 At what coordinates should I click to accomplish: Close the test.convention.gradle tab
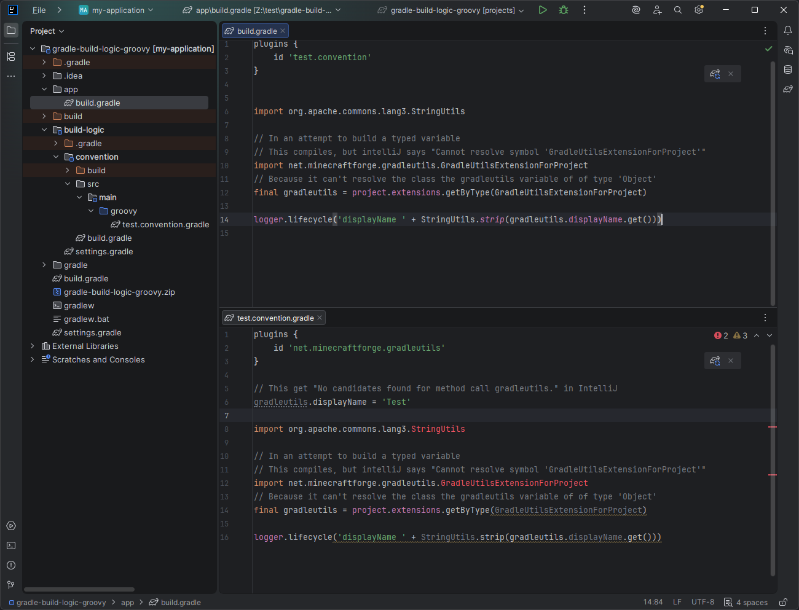(x=320, y=318)
